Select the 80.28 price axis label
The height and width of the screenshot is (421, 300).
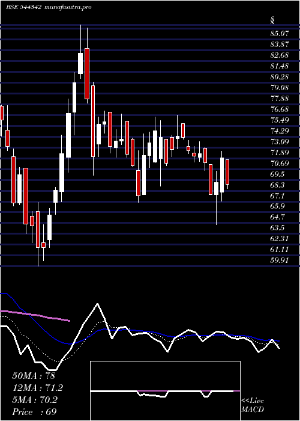pyautogui.click(x=280, y=77)
